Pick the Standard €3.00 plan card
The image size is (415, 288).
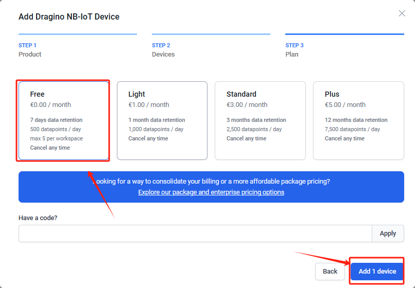coord(260,120)
